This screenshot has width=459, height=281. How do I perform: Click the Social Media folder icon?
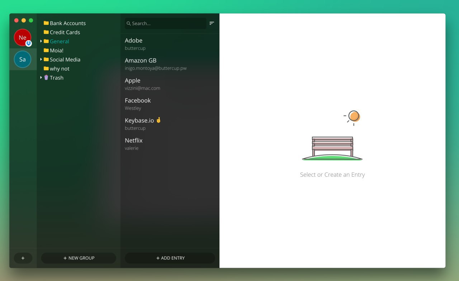pyautogui.click(x=46, y=59)
